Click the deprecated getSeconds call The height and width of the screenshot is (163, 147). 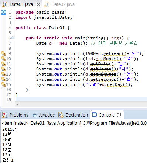pyautogui.click(x=103, y=79)
